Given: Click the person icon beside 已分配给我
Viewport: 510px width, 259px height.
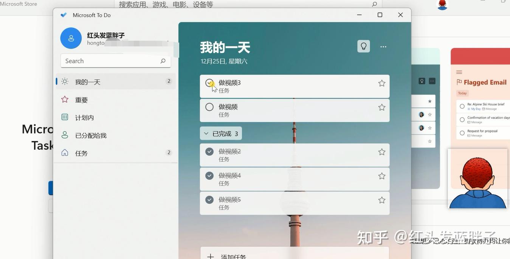Looking at the screenshot, I should coord(65,135).
